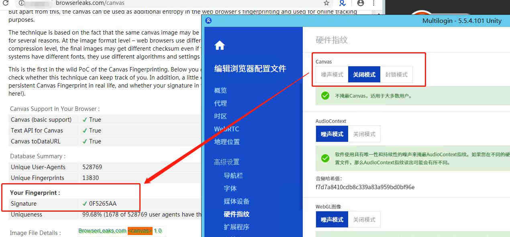The width and height of the screenshot is (510, 237).
Task: Click the Multilogin logo in the title bar
Action: click(208, 20)
